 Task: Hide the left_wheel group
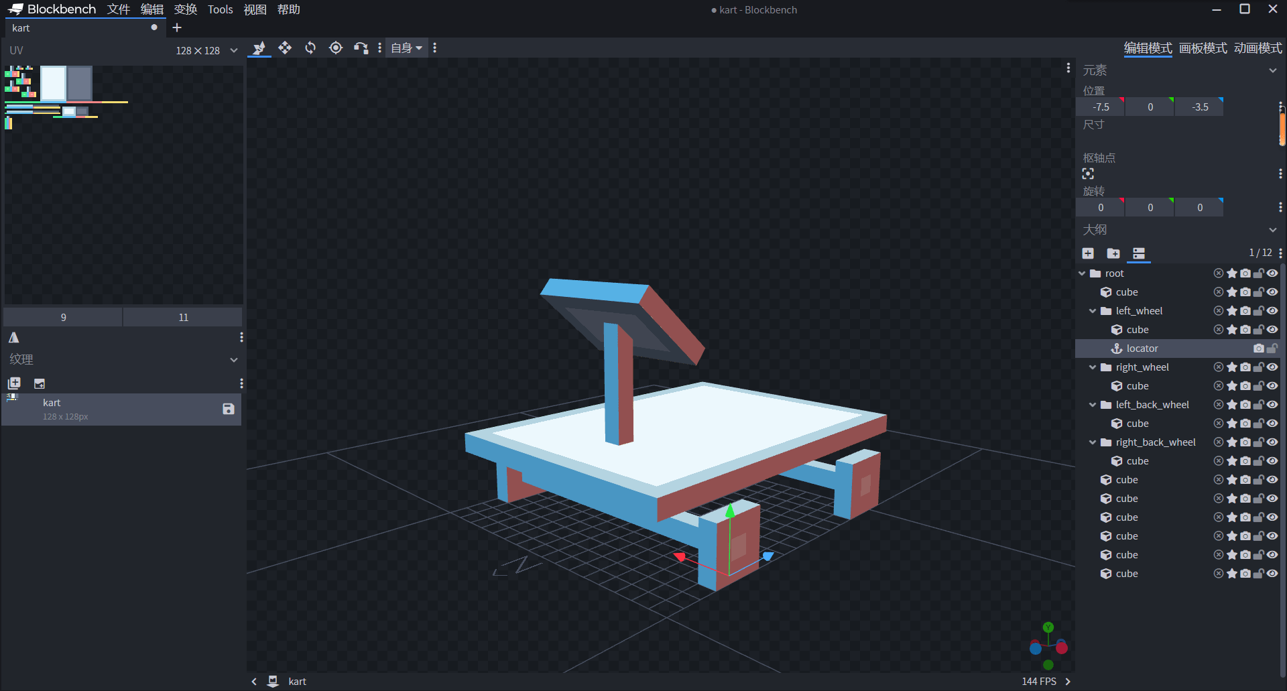[x=1272, y=311]
